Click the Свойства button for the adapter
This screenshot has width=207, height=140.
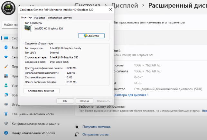coord(91,36)
